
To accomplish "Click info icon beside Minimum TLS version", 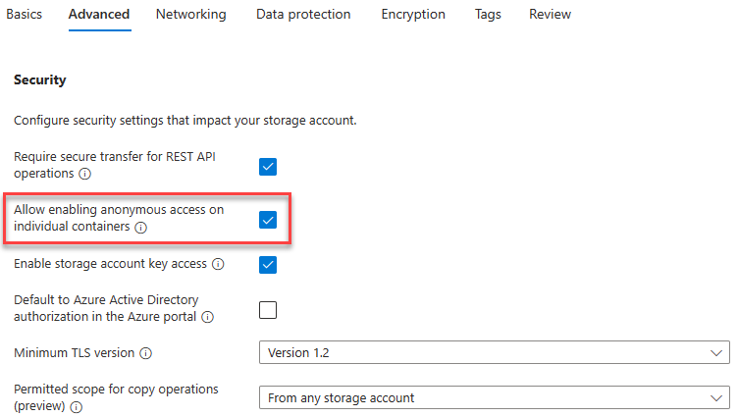I will coord(145,353).
